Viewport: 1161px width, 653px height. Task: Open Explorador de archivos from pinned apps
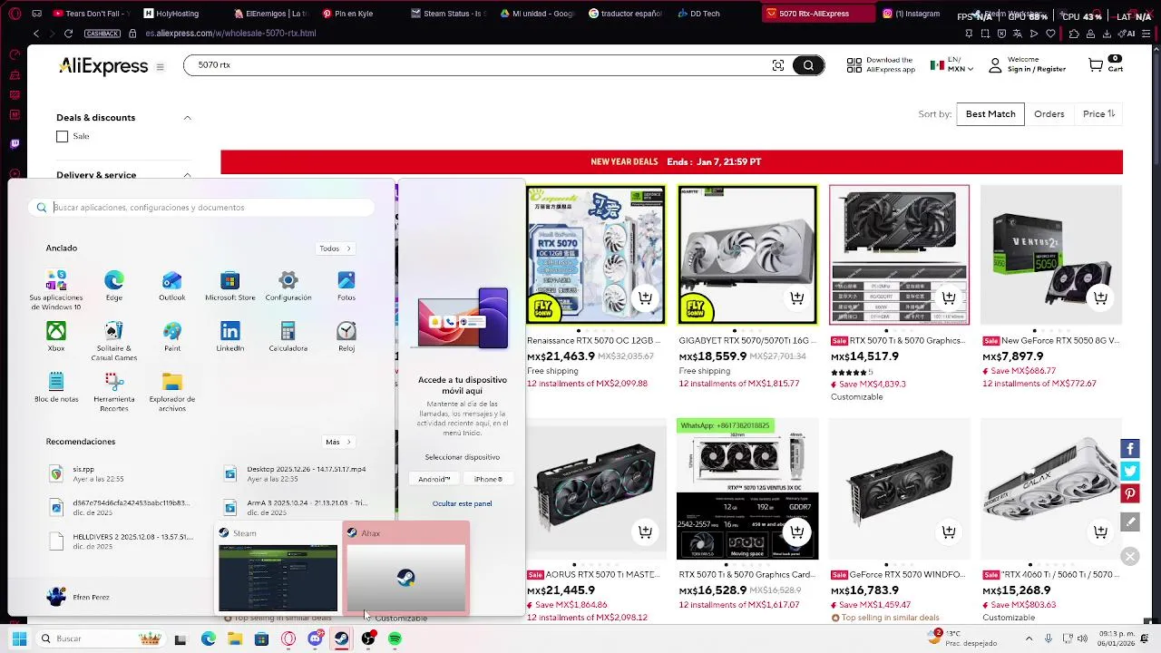[x=172, y=392]
